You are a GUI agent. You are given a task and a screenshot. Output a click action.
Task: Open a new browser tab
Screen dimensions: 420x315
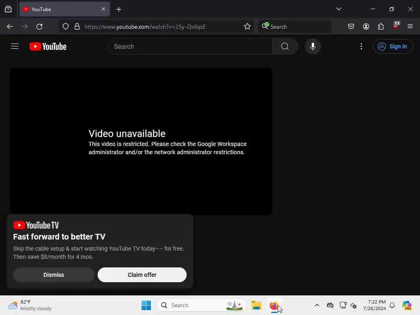pyautogui.click(x=119, y=9)
